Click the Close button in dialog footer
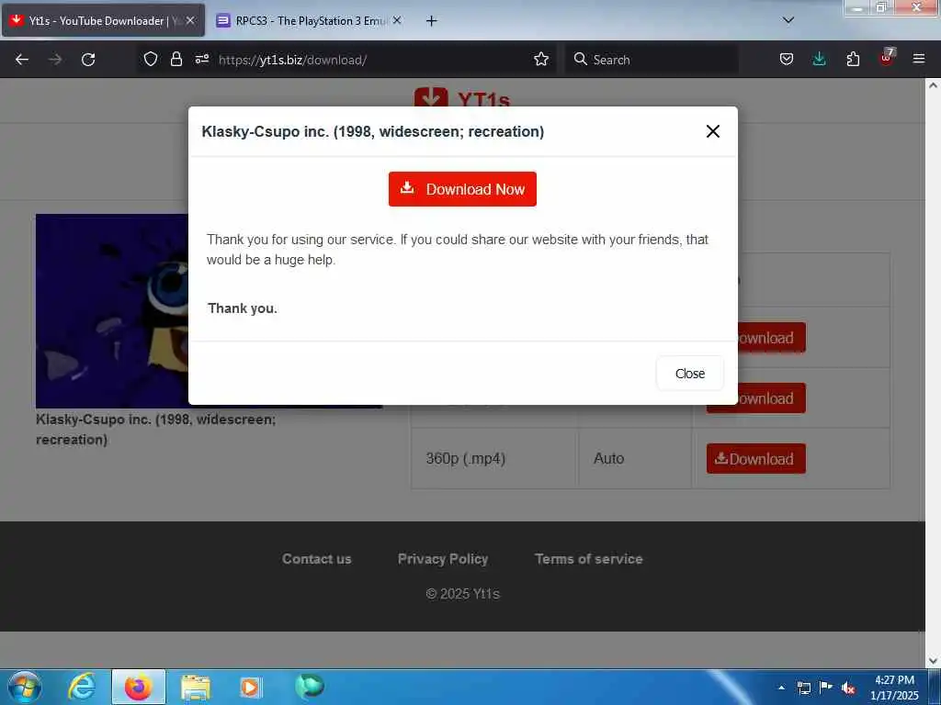The image size is (941, 705). pos(689,374)
